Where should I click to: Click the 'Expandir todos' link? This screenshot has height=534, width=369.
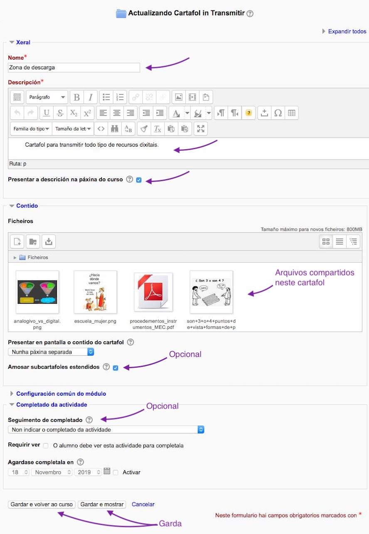click(347, 31)
